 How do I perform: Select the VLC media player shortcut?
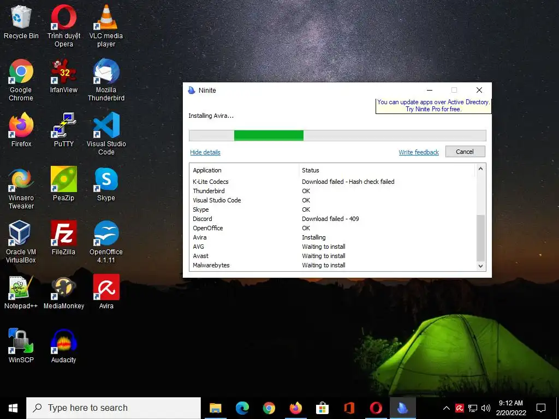tap(106, 26)
